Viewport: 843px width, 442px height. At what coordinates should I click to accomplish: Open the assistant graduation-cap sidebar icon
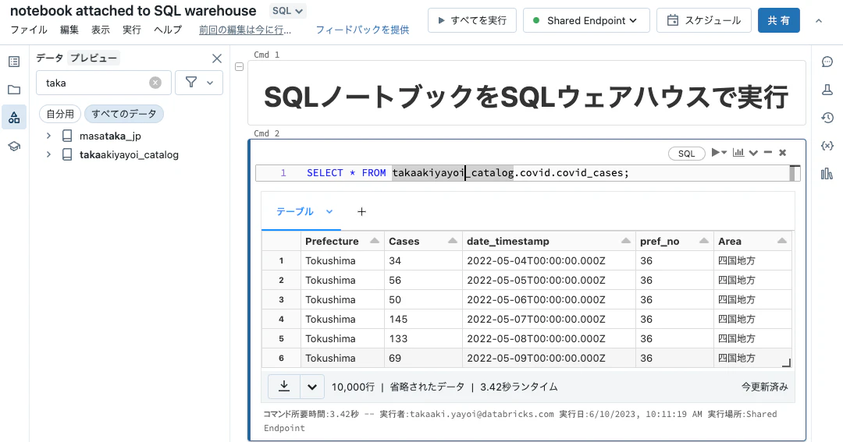(15, 146)
